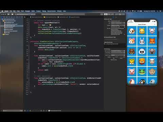The width and height of the screenshot is (163, 122).
Task: Tap the bear emoji cell in the simulator
Action: point(132,51)
